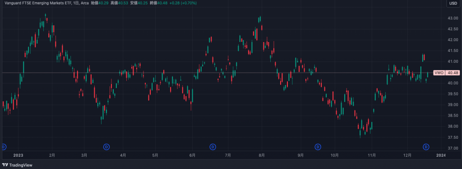Click the 10月 label on time axis
The image size is (462, 169).
point(334,155)
